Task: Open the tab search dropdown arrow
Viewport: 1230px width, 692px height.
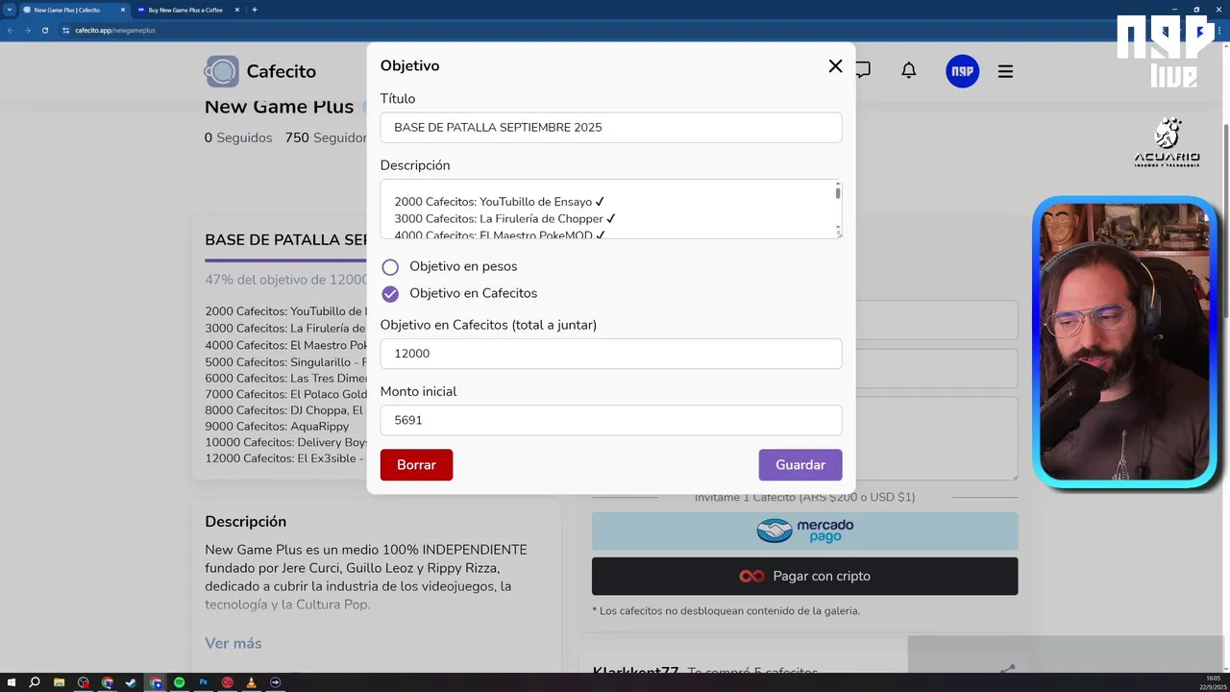Action: pyautogui.click(x=9, y=10)
